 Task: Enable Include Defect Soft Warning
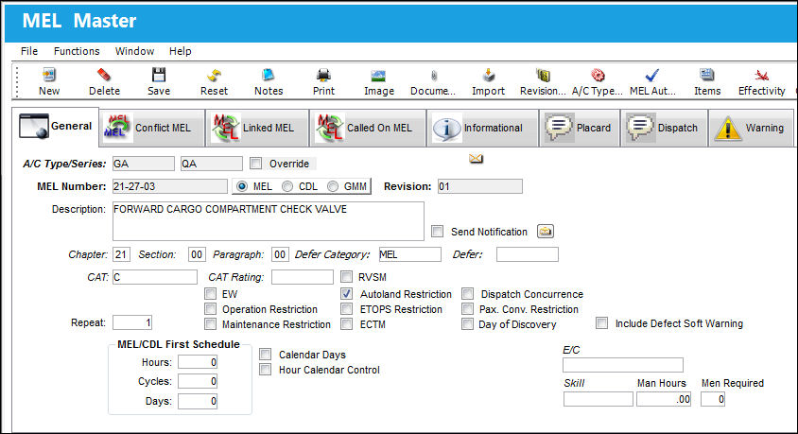tap(602, 323)
